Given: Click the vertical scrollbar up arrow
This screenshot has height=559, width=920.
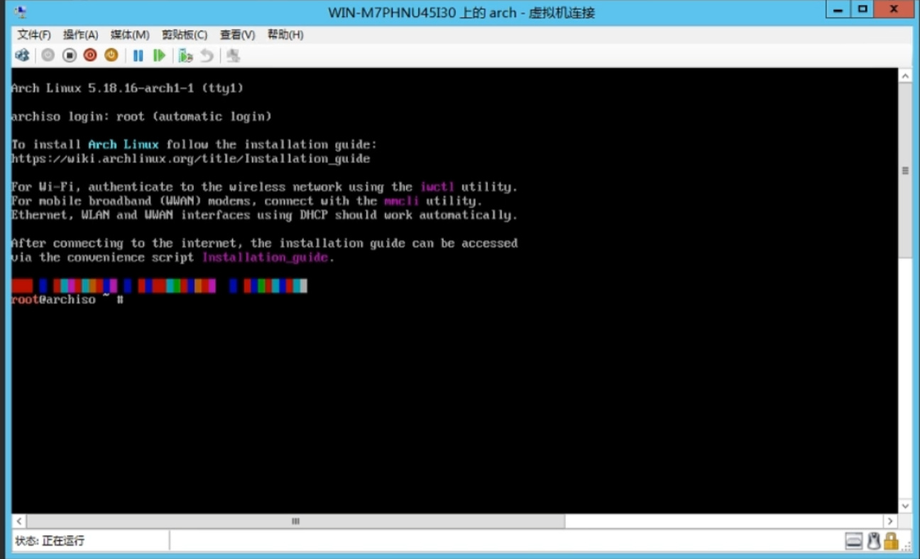Looking at the screenshot, I should pyautogui.click(x=905, y=76).
